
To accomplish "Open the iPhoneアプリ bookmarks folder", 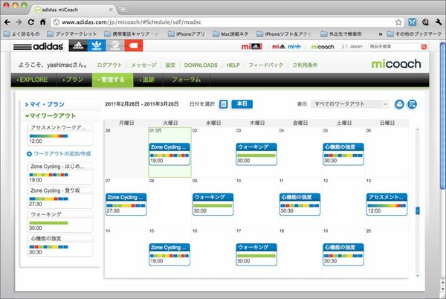I will (187, 34).
